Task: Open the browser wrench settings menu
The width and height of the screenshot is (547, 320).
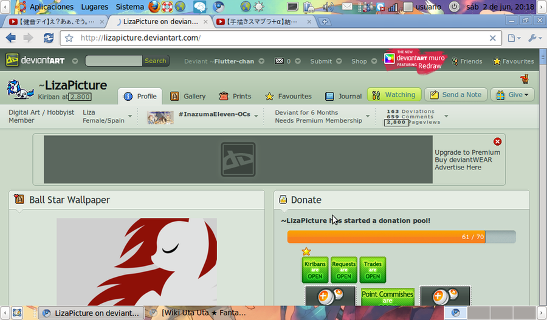Action: point(534,38)
